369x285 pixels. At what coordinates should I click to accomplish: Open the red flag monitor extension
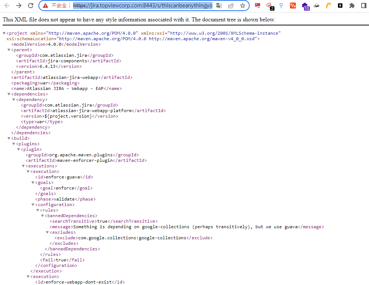pyautogui.click(x=258, y=6)
